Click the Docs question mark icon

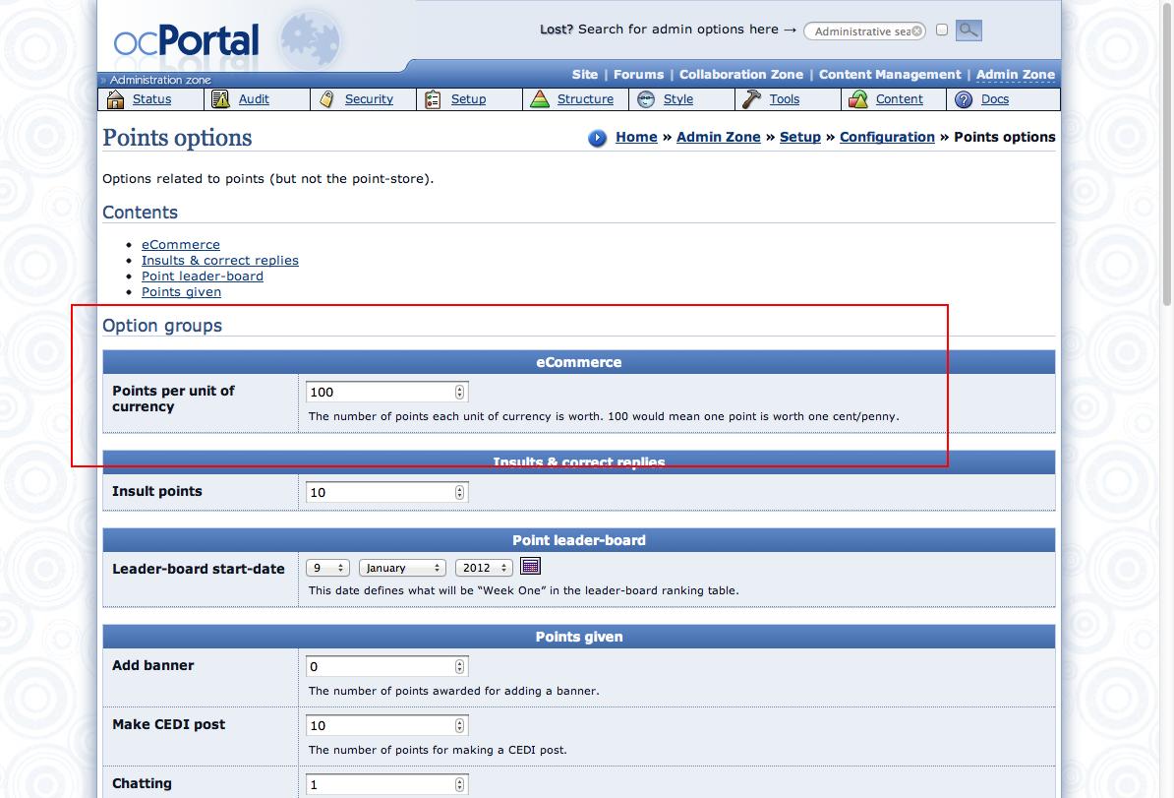click(x=964, y=99)
